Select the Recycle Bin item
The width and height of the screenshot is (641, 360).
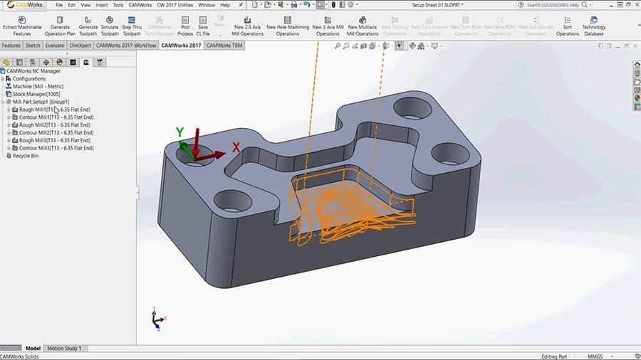[x=26, y=156]
